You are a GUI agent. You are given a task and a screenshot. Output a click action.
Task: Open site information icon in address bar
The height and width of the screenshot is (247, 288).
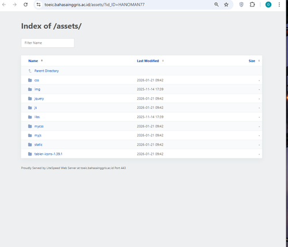click(39, 5)
